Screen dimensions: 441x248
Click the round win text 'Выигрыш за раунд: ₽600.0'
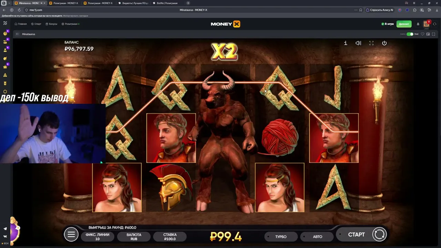pyautogui.click(x=112, y=227)
